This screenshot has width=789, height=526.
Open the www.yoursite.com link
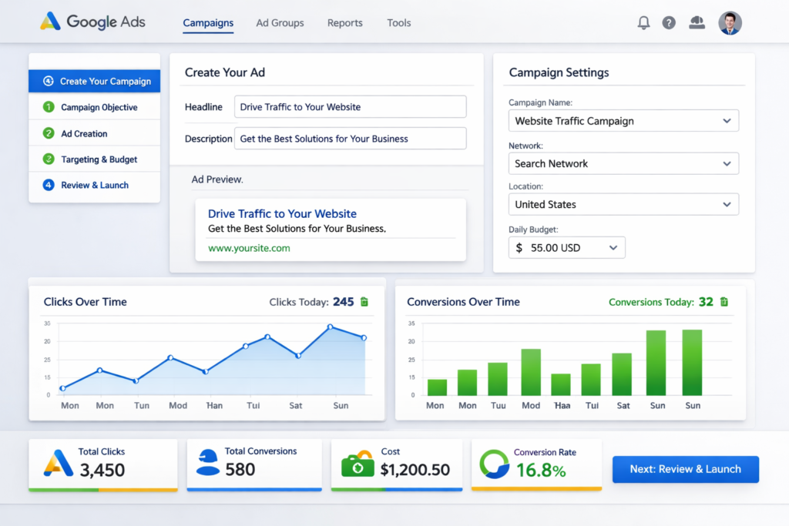(x=248, y=248)
